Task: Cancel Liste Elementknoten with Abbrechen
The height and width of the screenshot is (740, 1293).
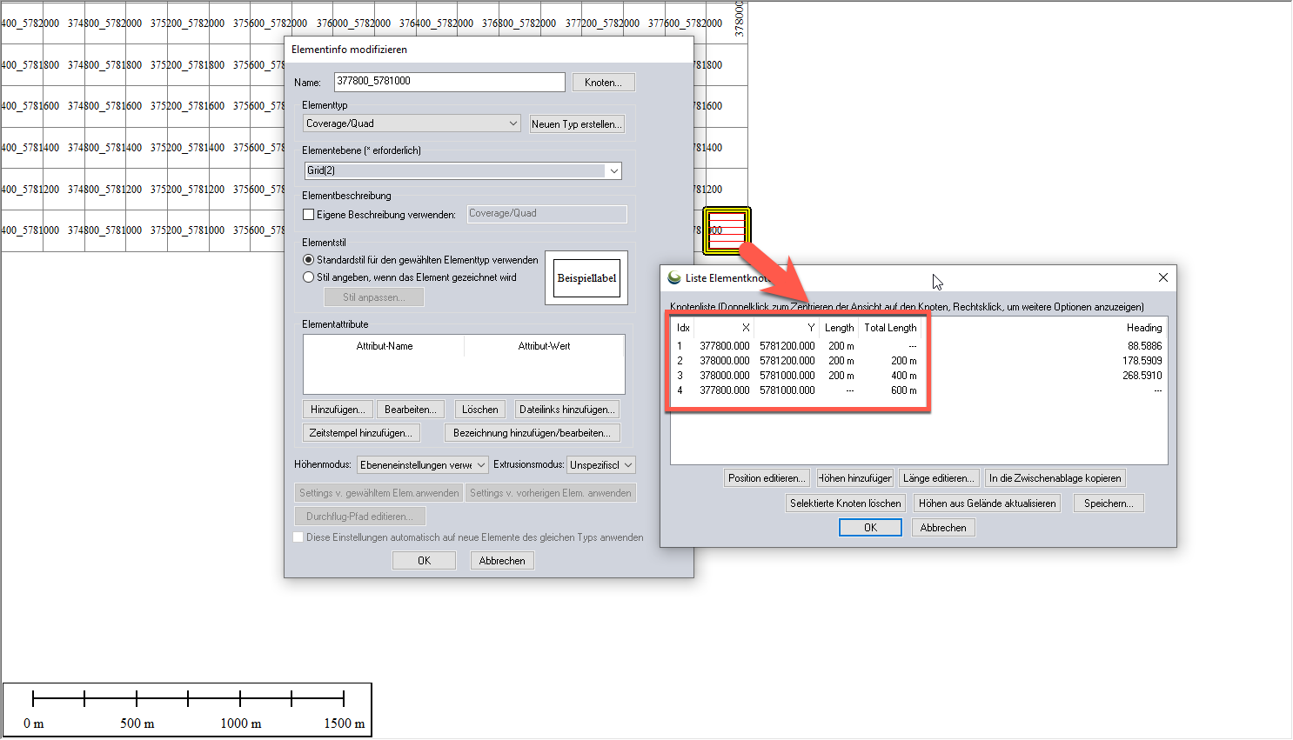Action: point(943,528)
